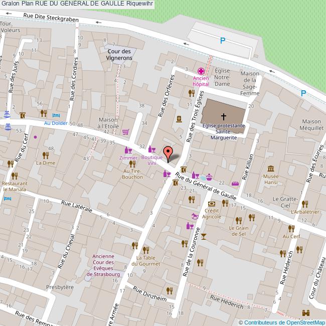Select the cocktail glass bar icon
Viewport: 326px width, 326px height.
(x=203, y=236)
